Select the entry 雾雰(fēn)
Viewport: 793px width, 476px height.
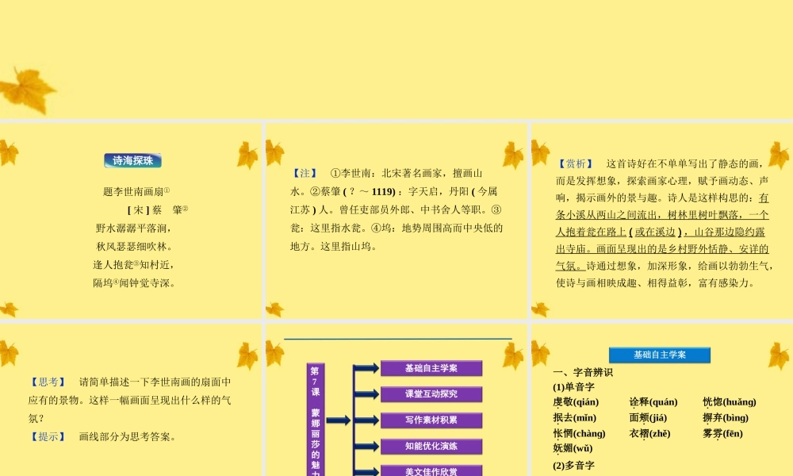722,434
